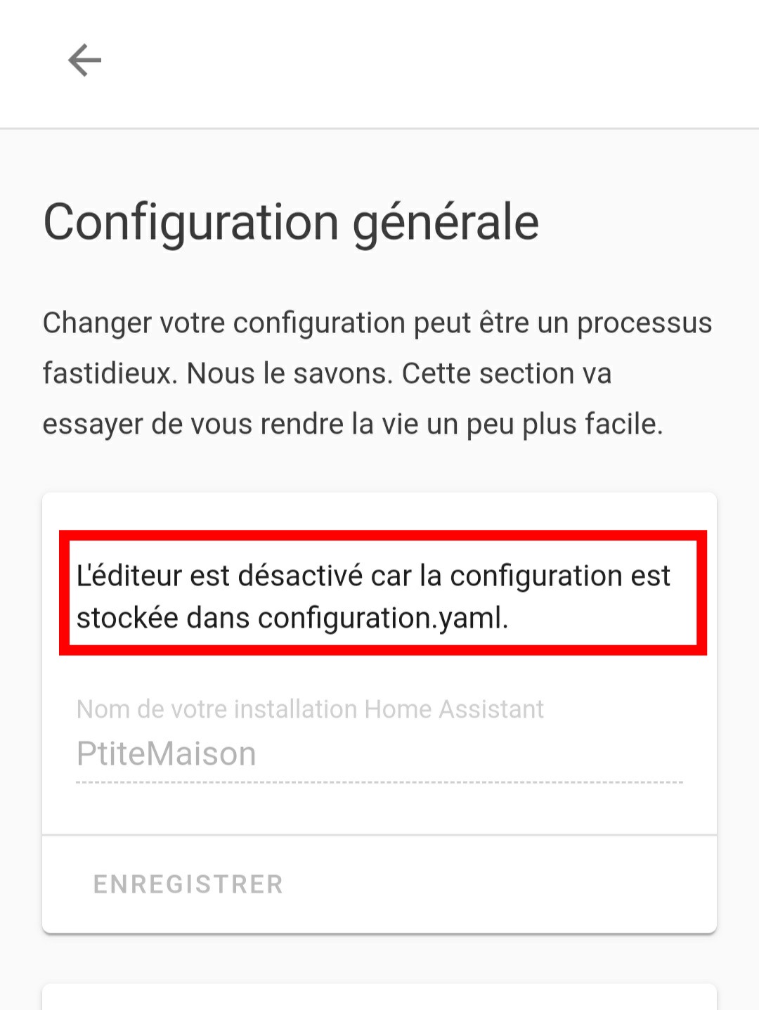
Task: Click the empty header bar beside back arrow
Action: [x=422, y=62]
